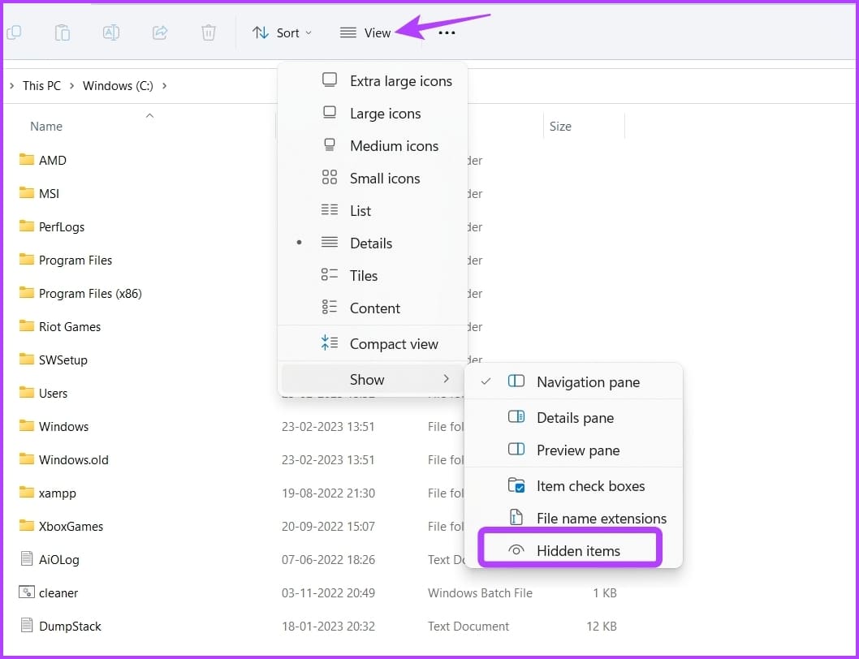This screenshot has height=659, width=859.
Task: Select the Windows folder
Action: [x=54, y=426]
